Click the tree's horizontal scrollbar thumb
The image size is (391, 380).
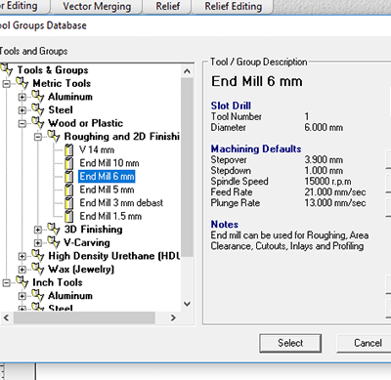click(x=84, y=317)
